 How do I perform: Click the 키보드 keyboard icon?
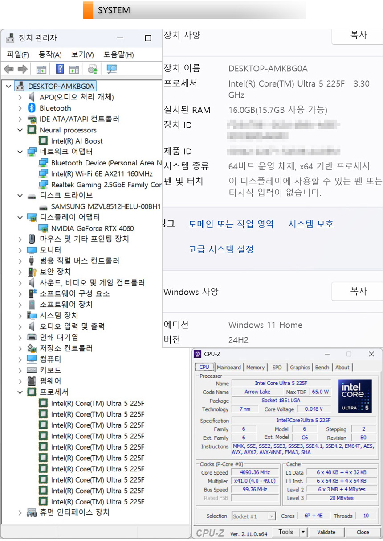tap(32, 370)
